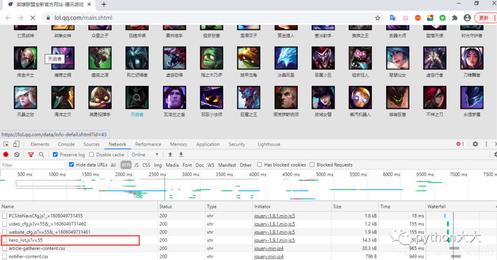The image size is (497, 260).
Task: Import HAR file with upload arrow
Action: click(x=170, y=154)
